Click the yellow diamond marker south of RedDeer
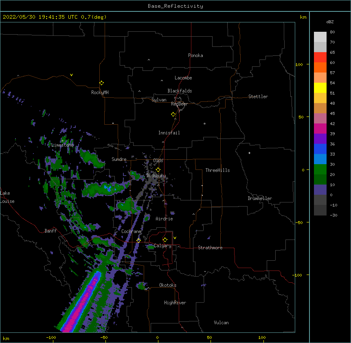351x343 pixels. point(173,114)
